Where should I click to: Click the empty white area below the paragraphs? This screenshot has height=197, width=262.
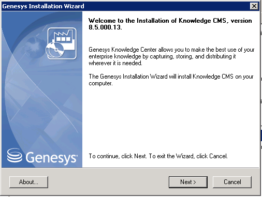pyautogui.click(x=170, y=119)
